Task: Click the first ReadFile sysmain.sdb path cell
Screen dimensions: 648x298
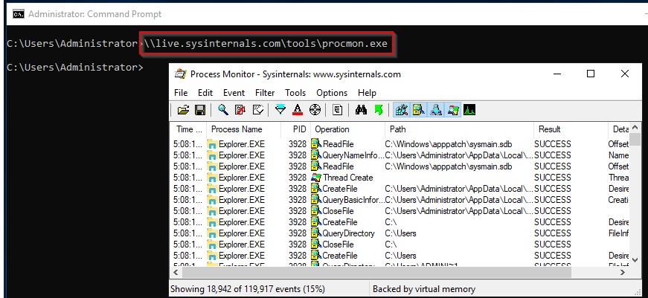Action: [449, 144]
